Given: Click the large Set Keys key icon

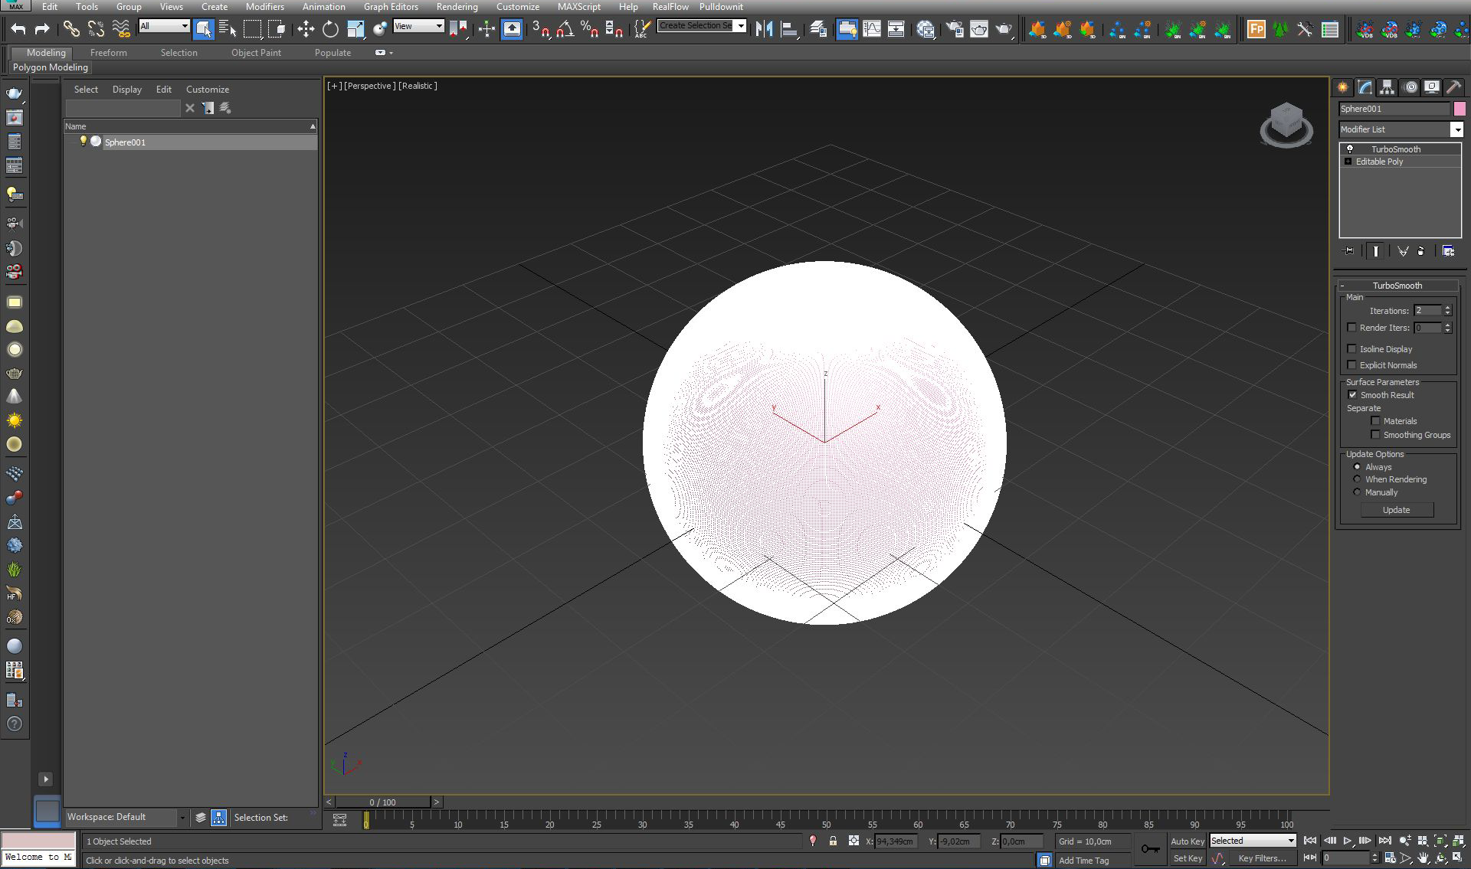Looking at the screenshot, I should (1150, 848).
